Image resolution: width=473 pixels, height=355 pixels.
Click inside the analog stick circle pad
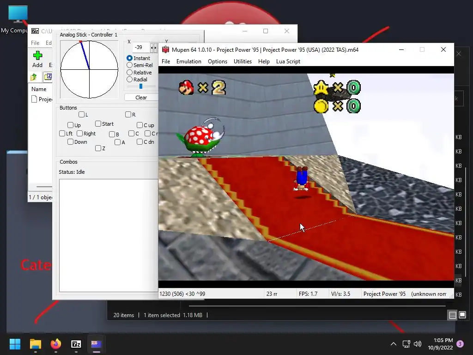[89, 69]
